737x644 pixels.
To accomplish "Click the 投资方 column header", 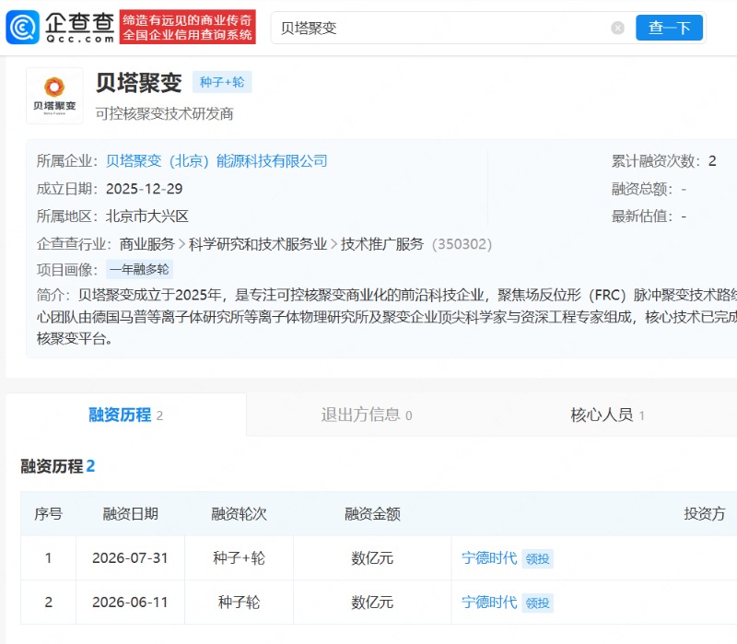I will click(x=705, y=514).
